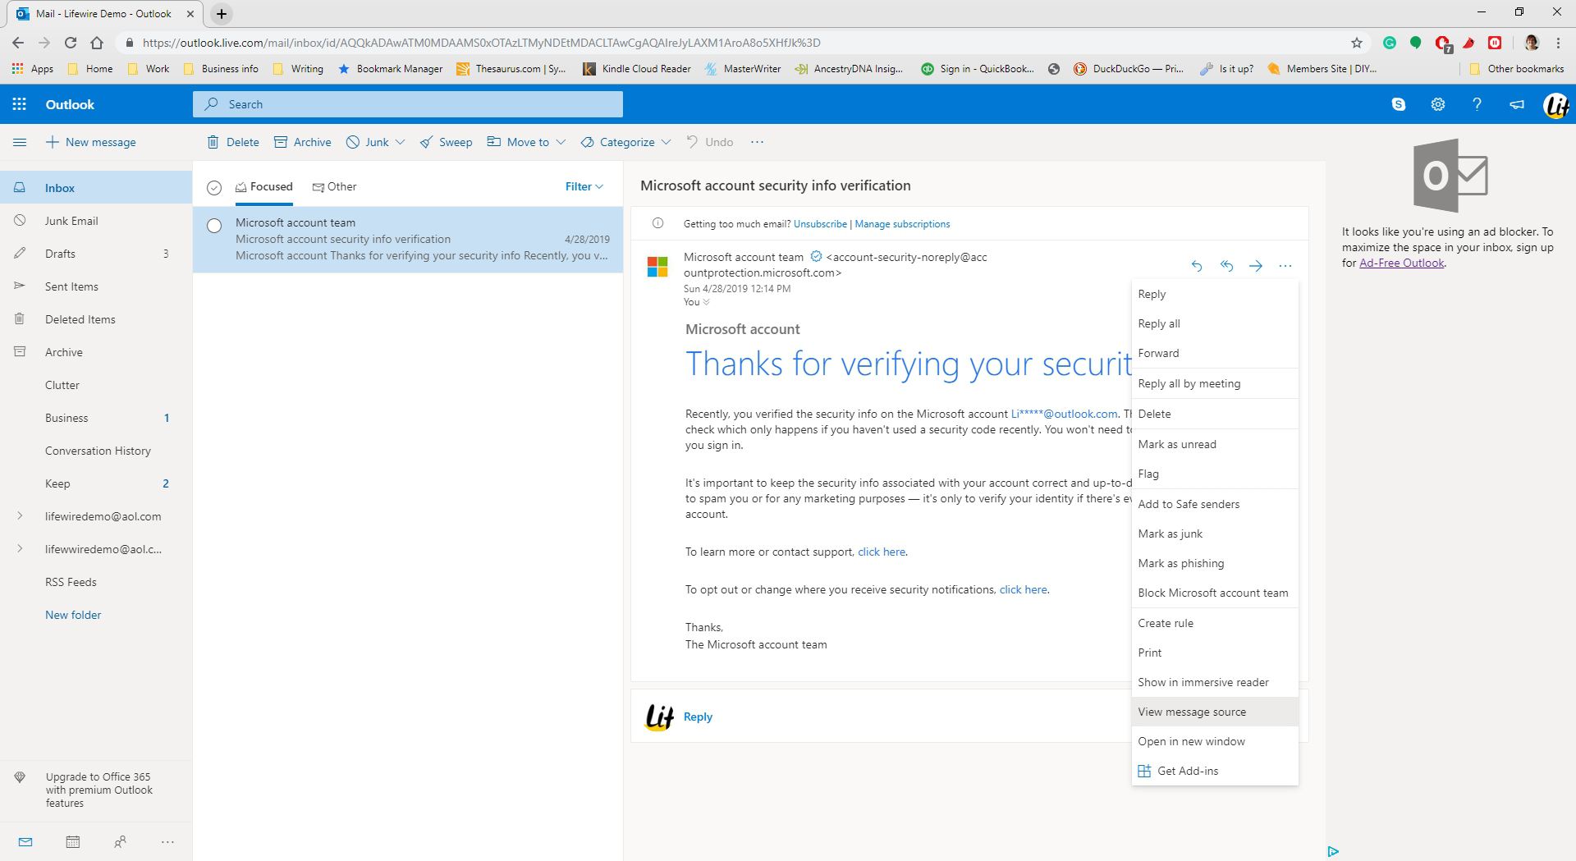This screenshot has width=1576, height=861.
Task: Open the feedback megaphone icon
Action: 1517,104
